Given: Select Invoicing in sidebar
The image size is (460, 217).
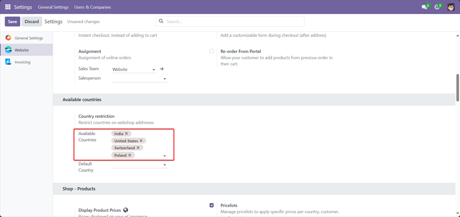Looking at the screenshot, I should click(x=26, y=62).
